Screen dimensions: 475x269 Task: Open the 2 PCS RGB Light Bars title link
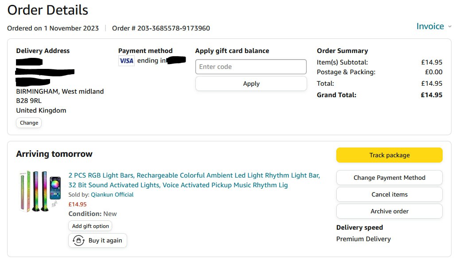click(194, 180)
